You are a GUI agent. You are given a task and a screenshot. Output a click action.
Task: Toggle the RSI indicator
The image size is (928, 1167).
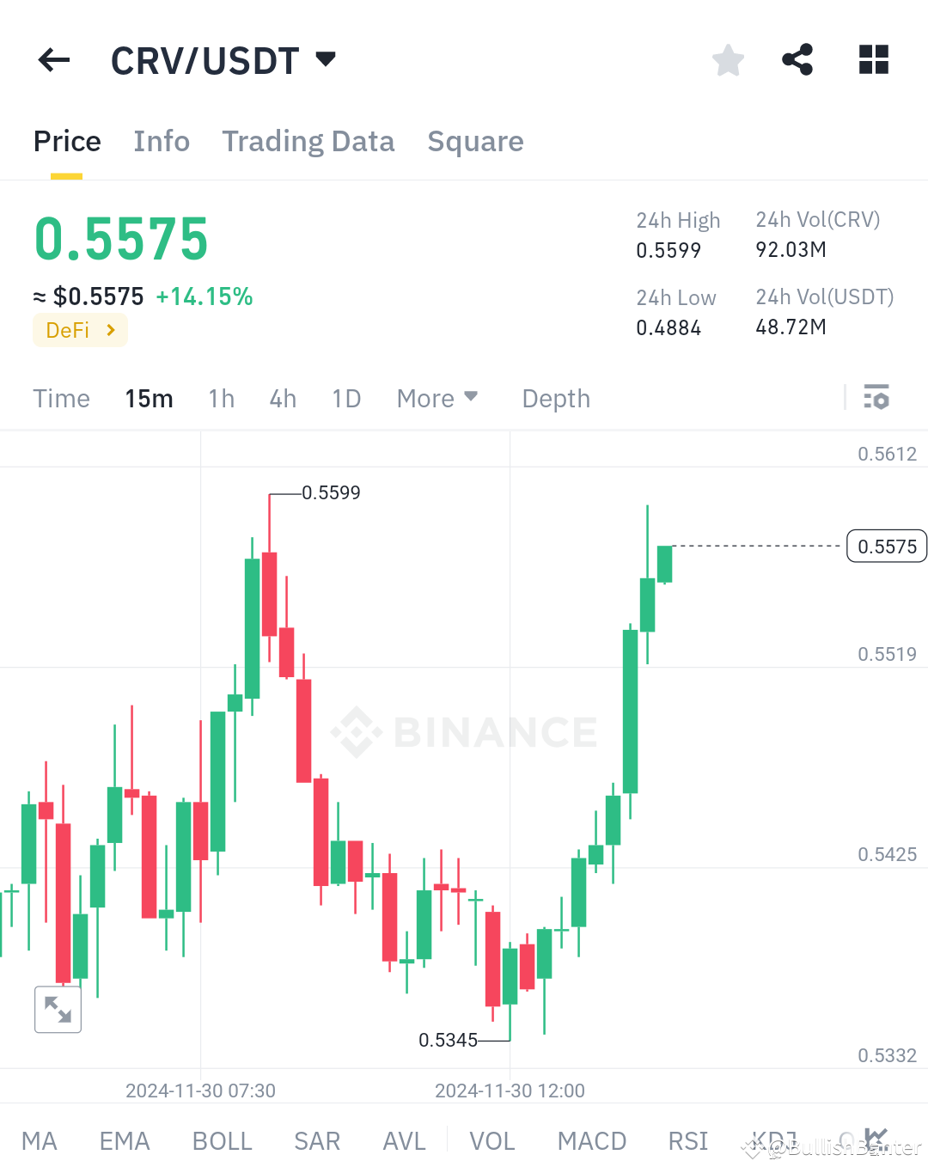click(x=687, y=1140)
